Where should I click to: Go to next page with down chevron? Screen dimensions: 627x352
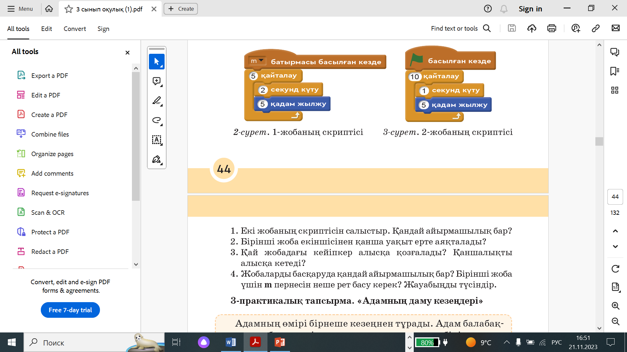(615, 246)
